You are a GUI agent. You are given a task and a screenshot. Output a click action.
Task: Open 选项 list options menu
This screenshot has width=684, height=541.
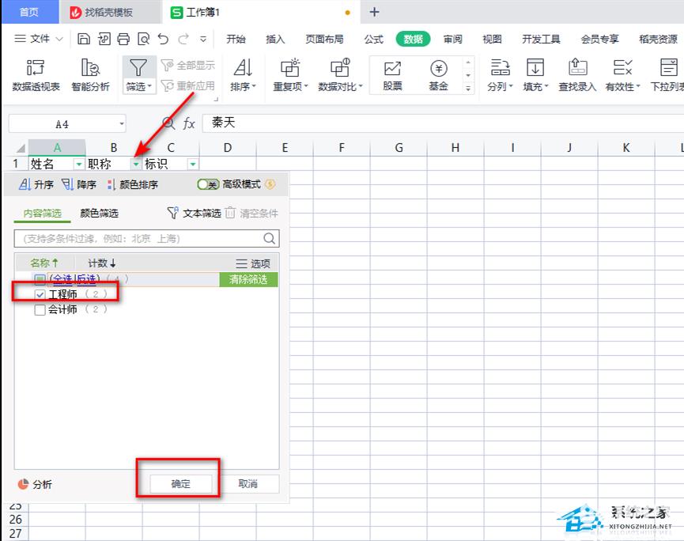(x=253, y=263)
